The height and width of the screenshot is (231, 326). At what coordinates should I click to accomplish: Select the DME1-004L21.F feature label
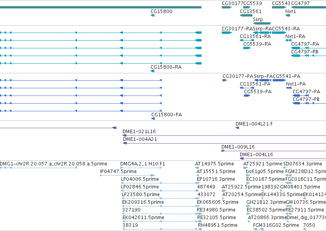tap(254, 124)
